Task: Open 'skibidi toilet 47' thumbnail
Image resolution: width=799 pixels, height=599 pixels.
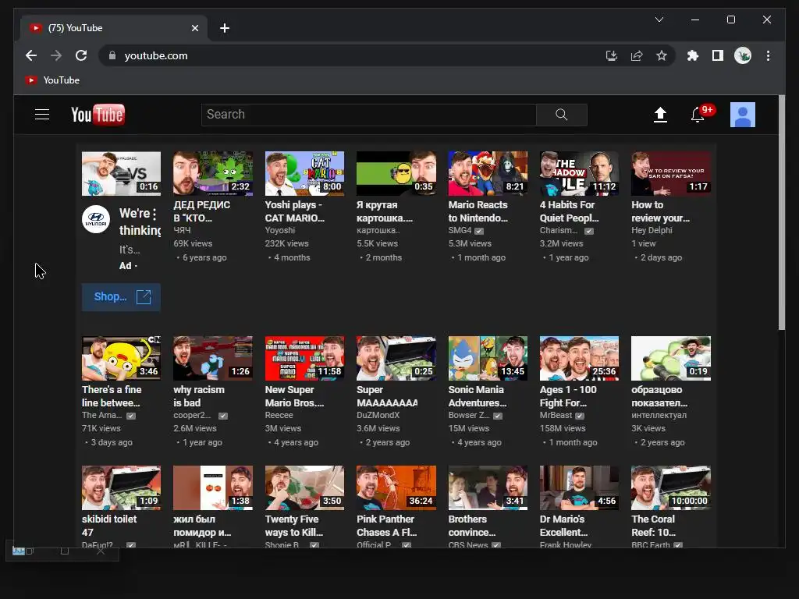Action: pos(121,488)
